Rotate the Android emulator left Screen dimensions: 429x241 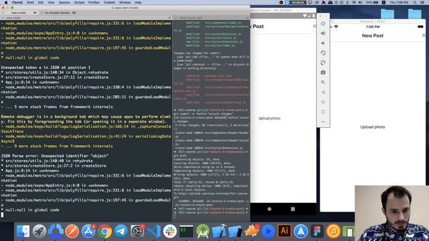323,53
